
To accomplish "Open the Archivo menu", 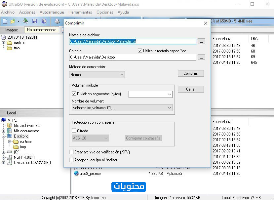I will [x=8, y=12].
